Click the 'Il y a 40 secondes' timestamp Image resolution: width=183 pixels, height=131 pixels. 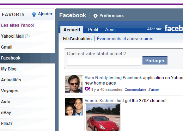[x=107, y=89]
